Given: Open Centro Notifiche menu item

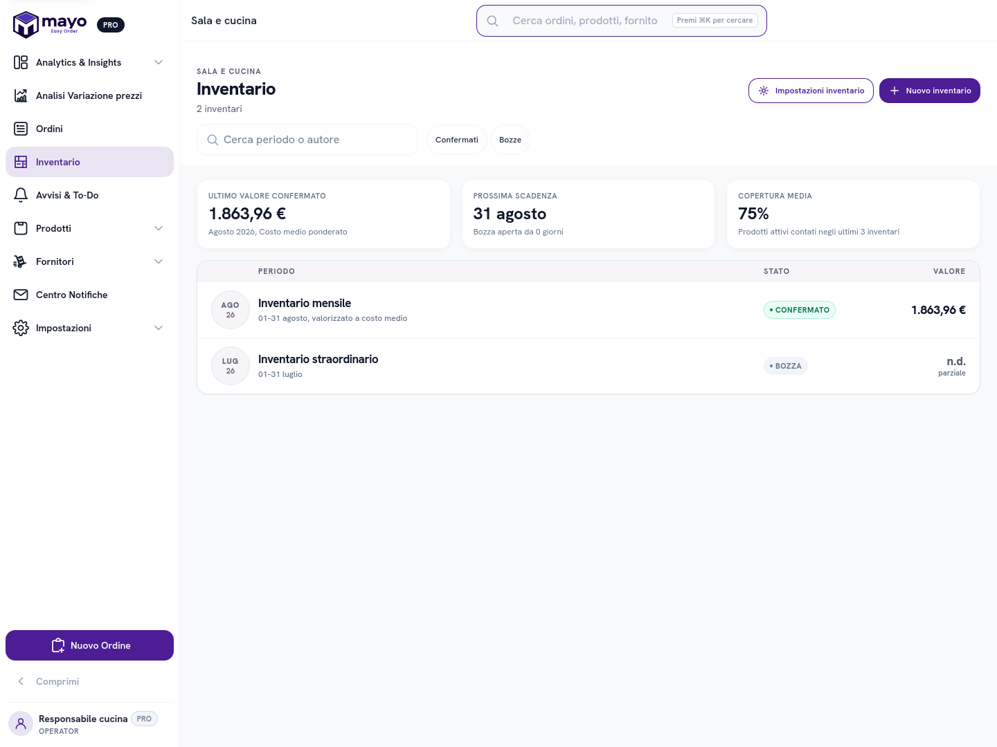Looking at the screenshot, I should [89, 295].
